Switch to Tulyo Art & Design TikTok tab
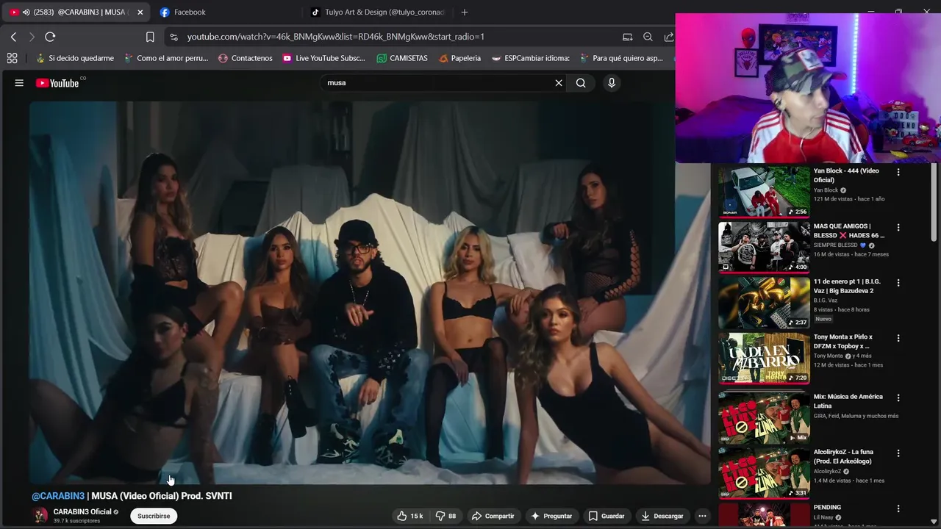This screenshot has width=941, height=529. pos(379,12)
